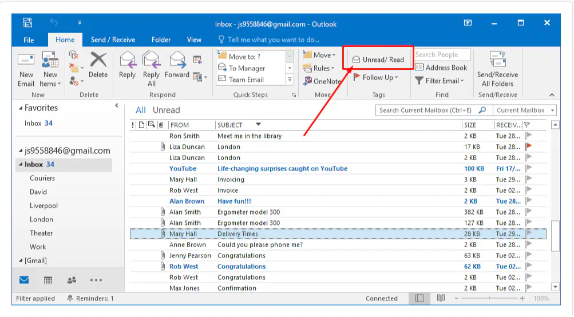Expand the Quick Steps gallery
This screenshot has width=574, height=317.
coord(290,80)
